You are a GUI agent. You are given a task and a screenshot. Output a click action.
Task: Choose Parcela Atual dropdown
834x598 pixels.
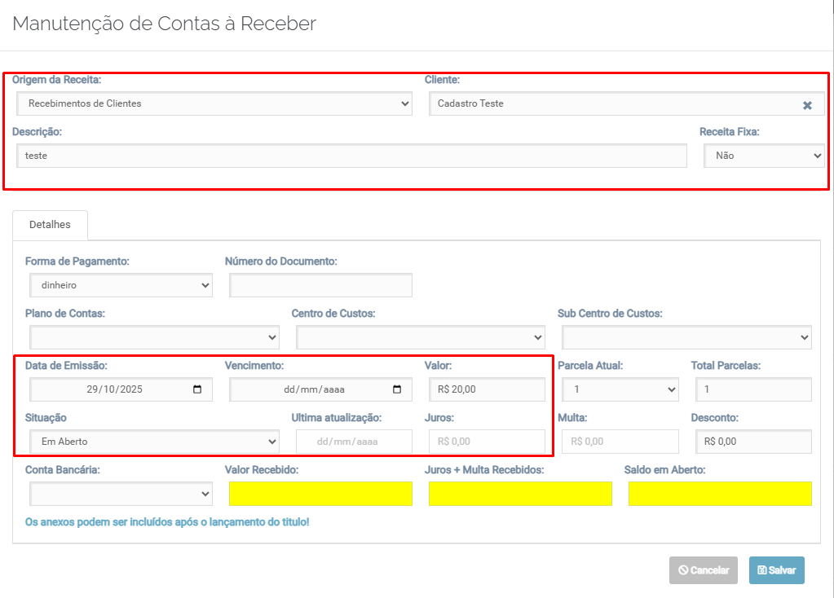pyautogui.click(x=621, y=389)
